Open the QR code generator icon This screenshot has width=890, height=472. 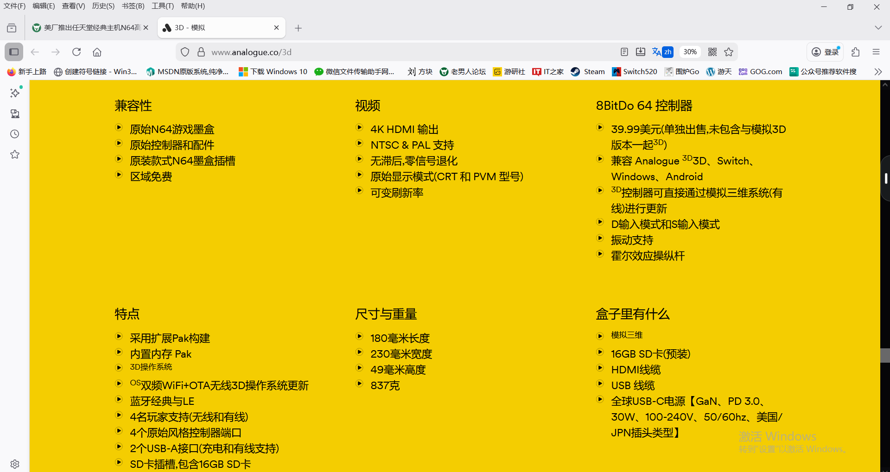(712, 52)
